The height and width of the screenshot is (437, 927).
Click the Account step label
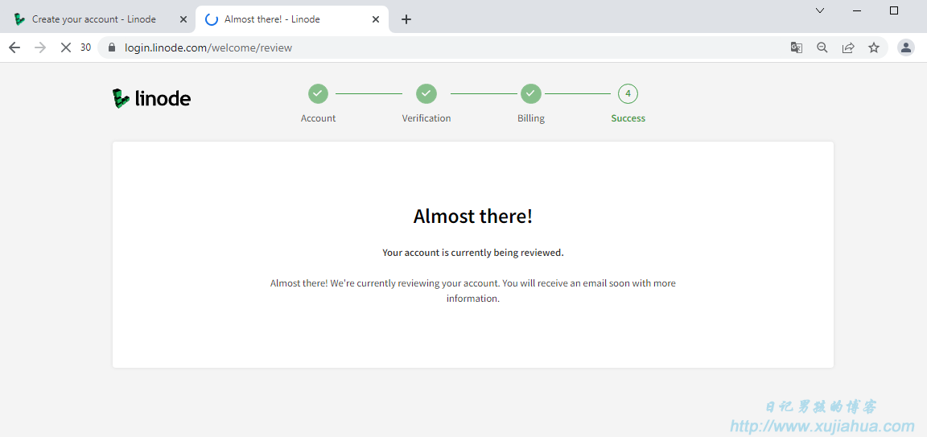pos(318,118)
